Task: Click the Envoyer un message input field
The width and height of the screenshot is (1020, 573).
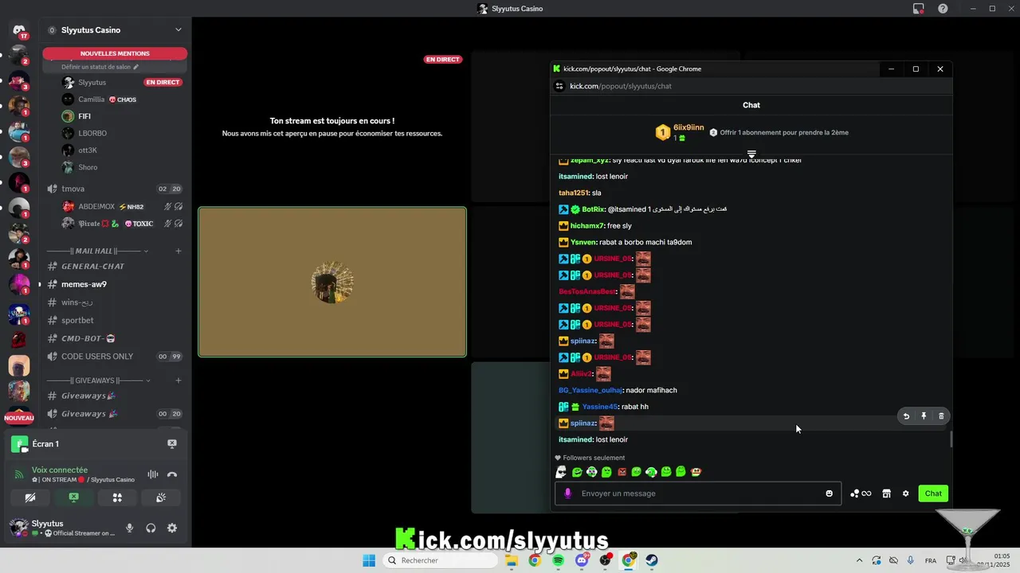Action: (x=698, y=493)
